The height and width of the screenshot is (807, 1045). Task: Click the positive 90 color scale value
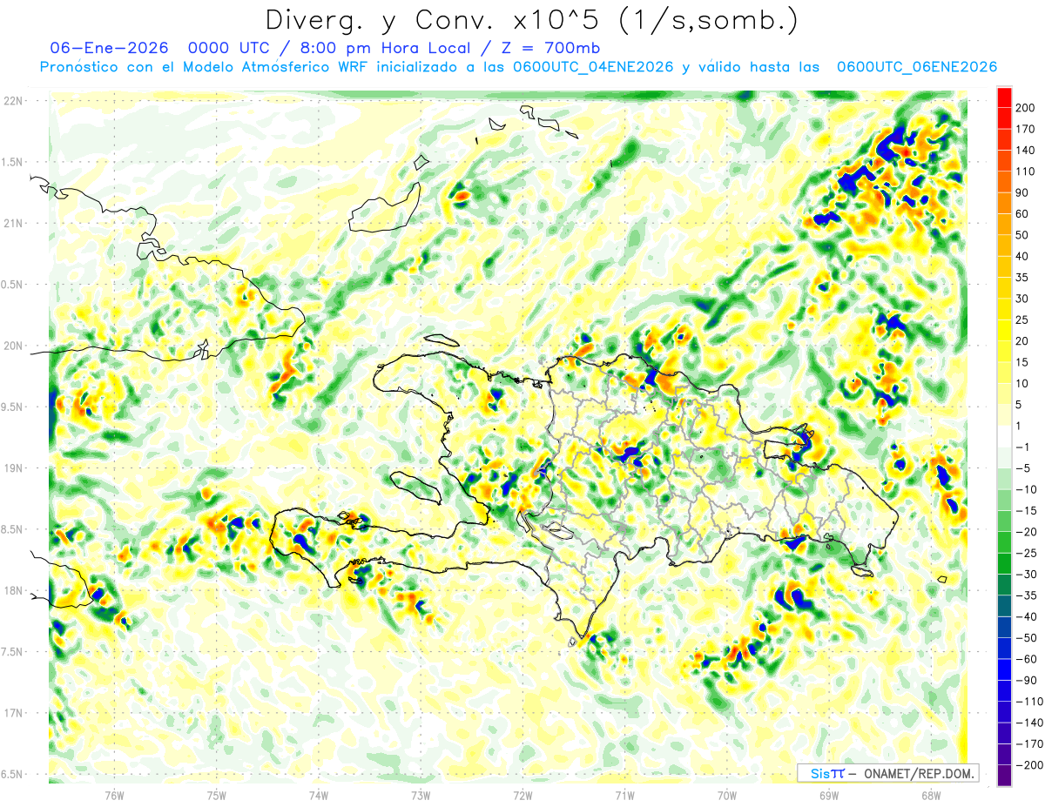[x=1022, y=192]
